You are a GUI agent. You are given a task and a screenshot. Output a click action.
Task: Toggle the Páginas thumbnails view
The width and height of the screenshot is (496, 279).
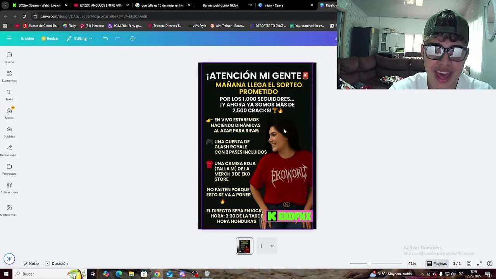tap(437, 263)
